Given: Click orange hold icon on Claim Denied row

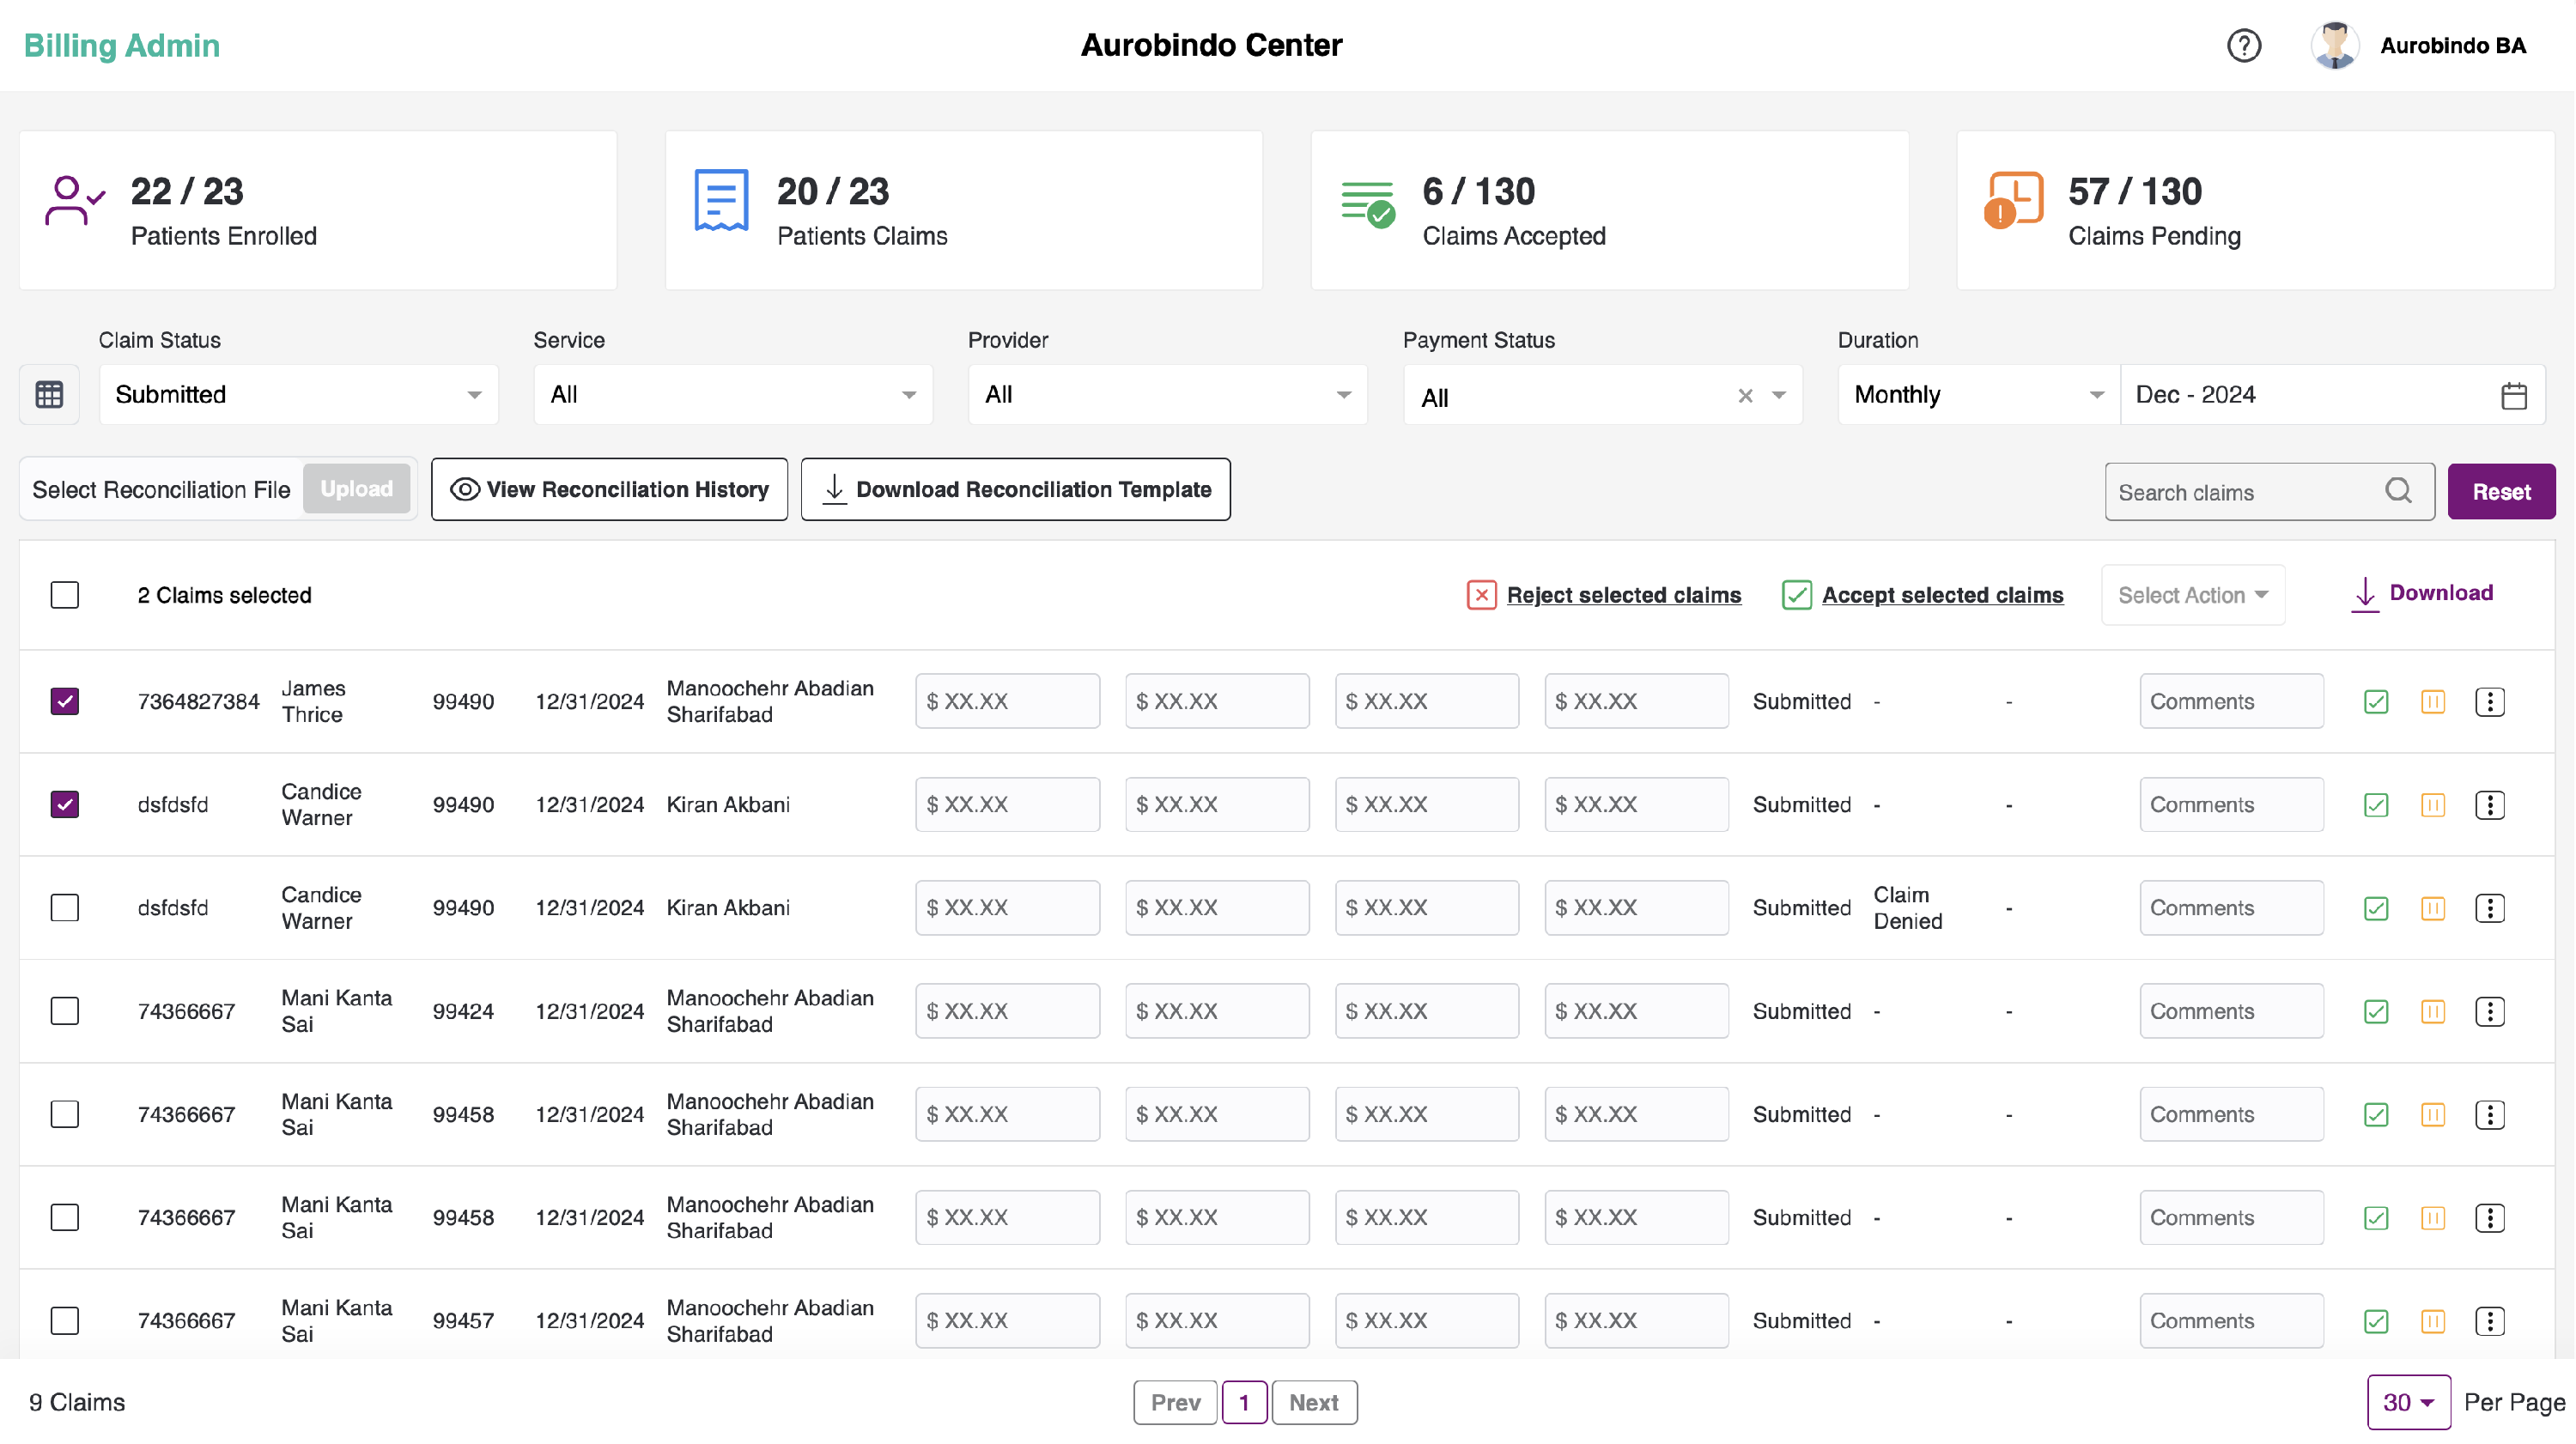Looking at the screenshot, I should click(2432, 908).
